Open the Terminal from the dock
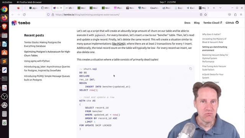Viewport: 245px width, 138px height. pyautogui.click(x=4, y=79)
